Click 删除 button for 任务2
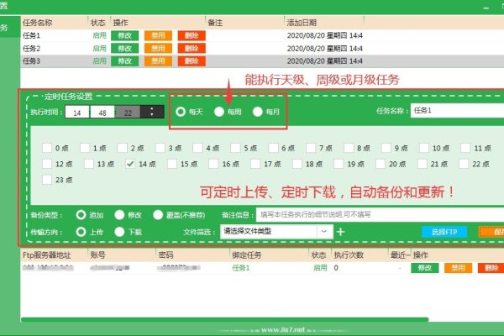Viewport: 504px width, 336px height. [192, 48]
